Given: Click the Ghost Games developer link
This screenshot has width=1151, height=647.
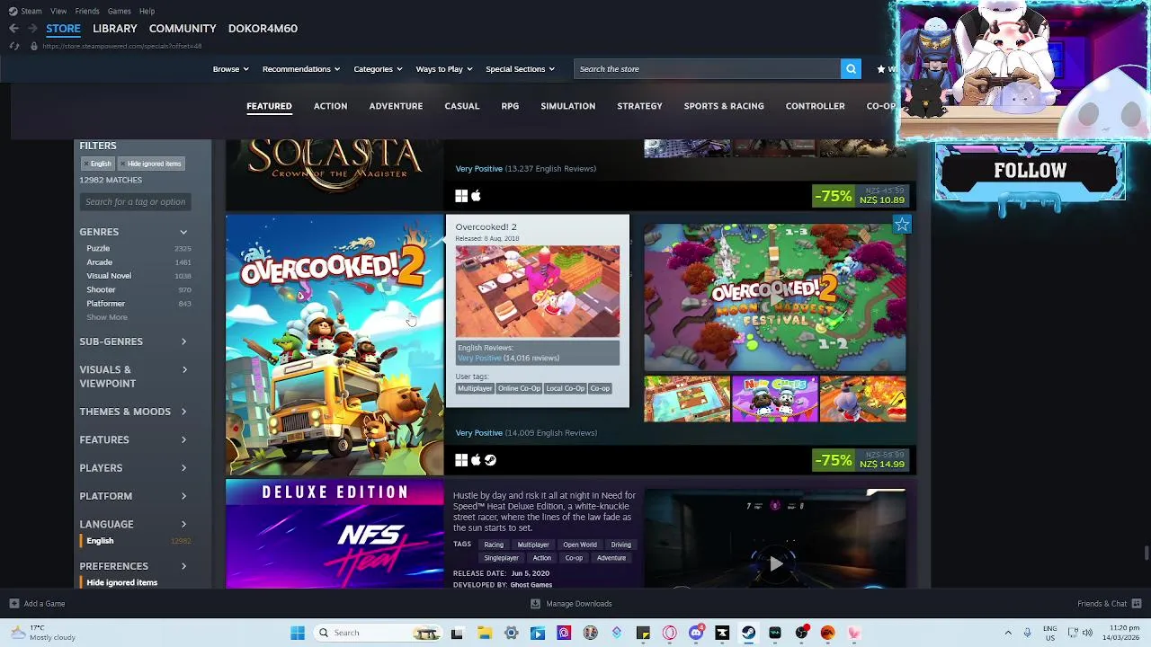Looking at the screenshot, I should point(531,585).
